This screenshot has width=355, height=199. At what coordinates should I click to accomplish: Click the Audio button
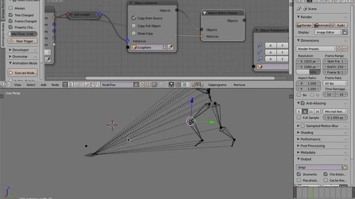point(339,25)
